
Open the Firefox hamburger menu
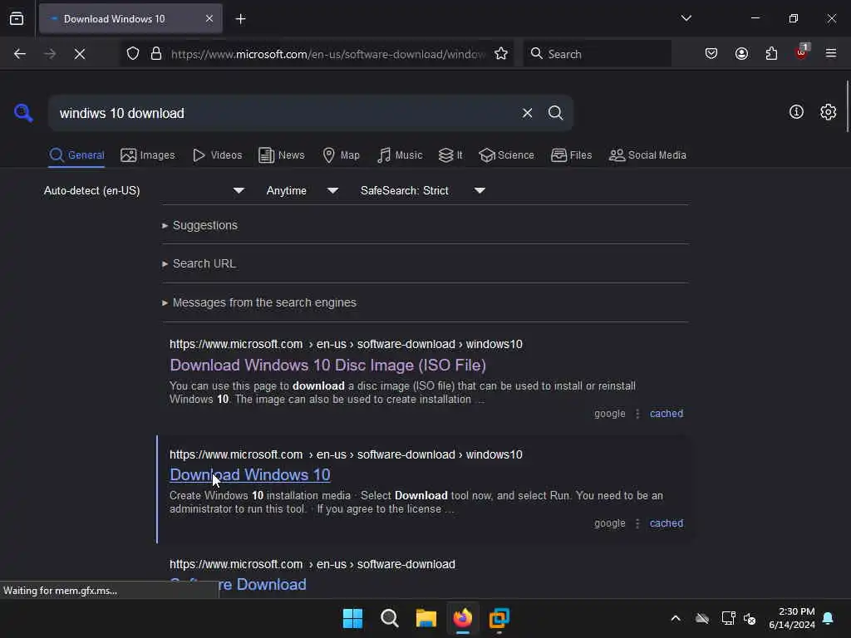pos(831,54)
